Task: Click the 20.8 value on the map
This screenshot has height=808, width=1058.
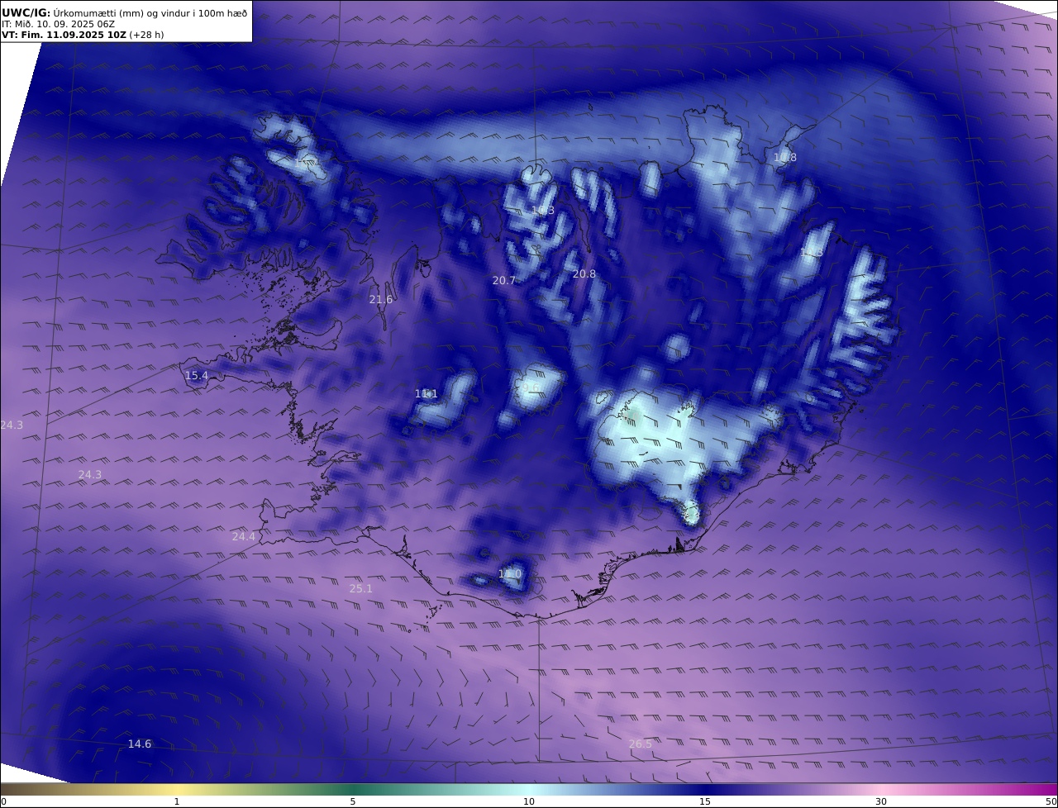Action: pyautogui.click(x=584, y=274)
